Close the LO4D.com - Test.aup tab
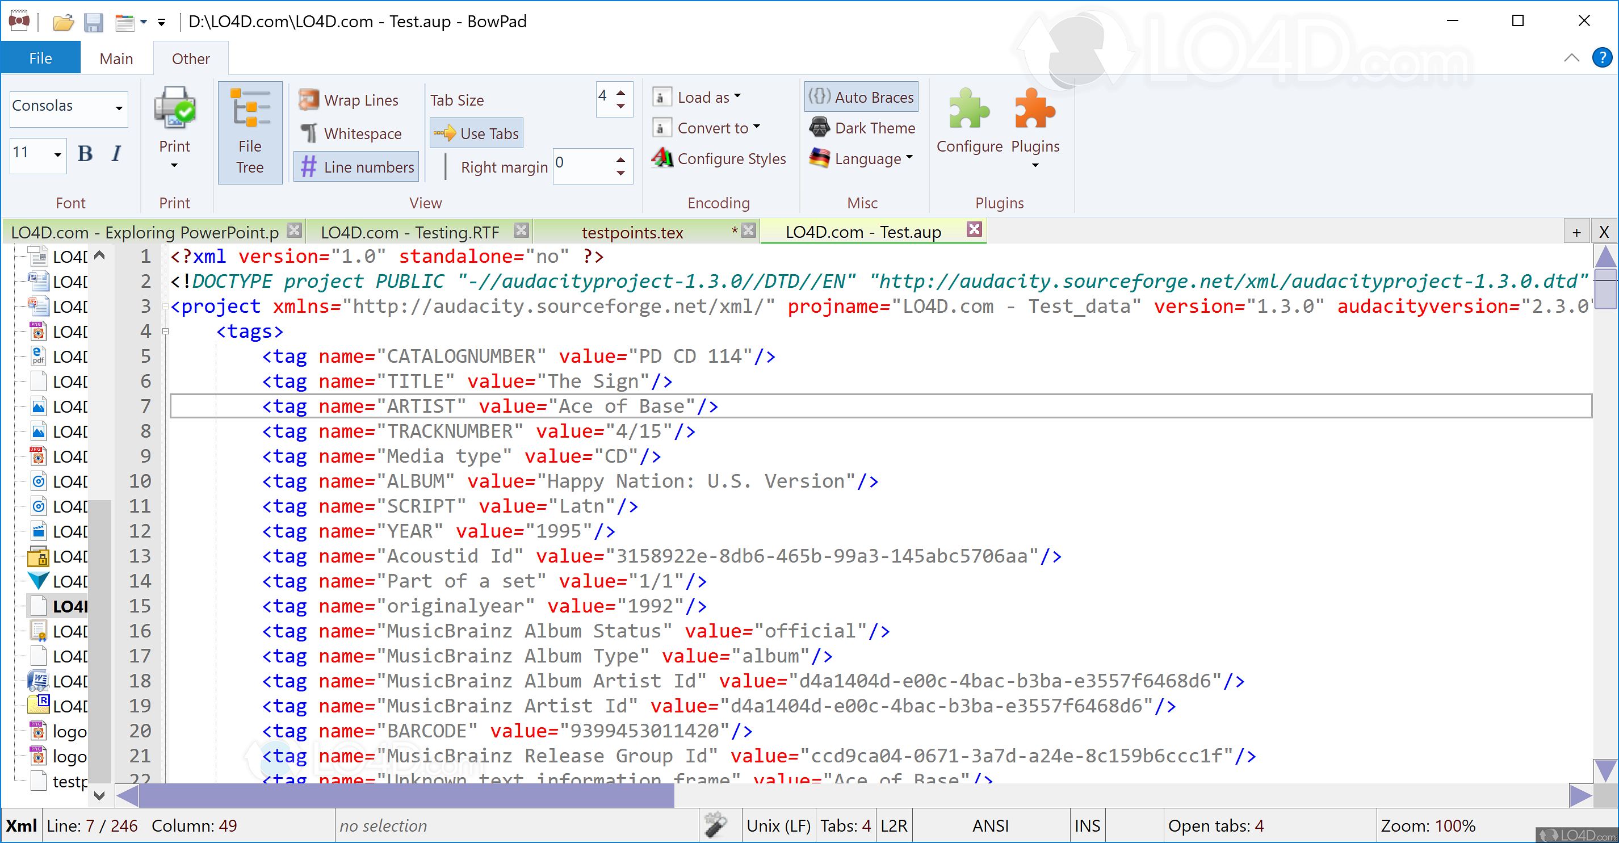Image resolution: width=1619 pixels, height=843 pixels. [974, 229]
